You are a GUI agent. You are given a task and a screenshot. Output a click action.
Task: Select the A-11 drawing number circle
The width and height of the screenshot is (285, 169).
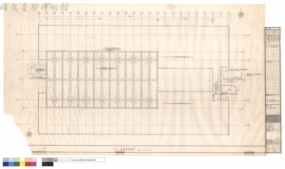[x=115, y=149]
